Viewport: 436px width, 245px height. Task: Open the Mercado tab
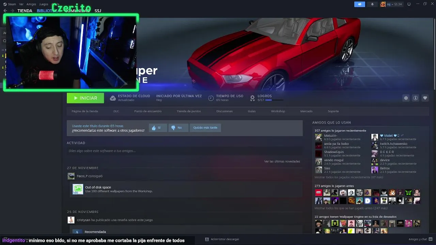coord(306,111)
